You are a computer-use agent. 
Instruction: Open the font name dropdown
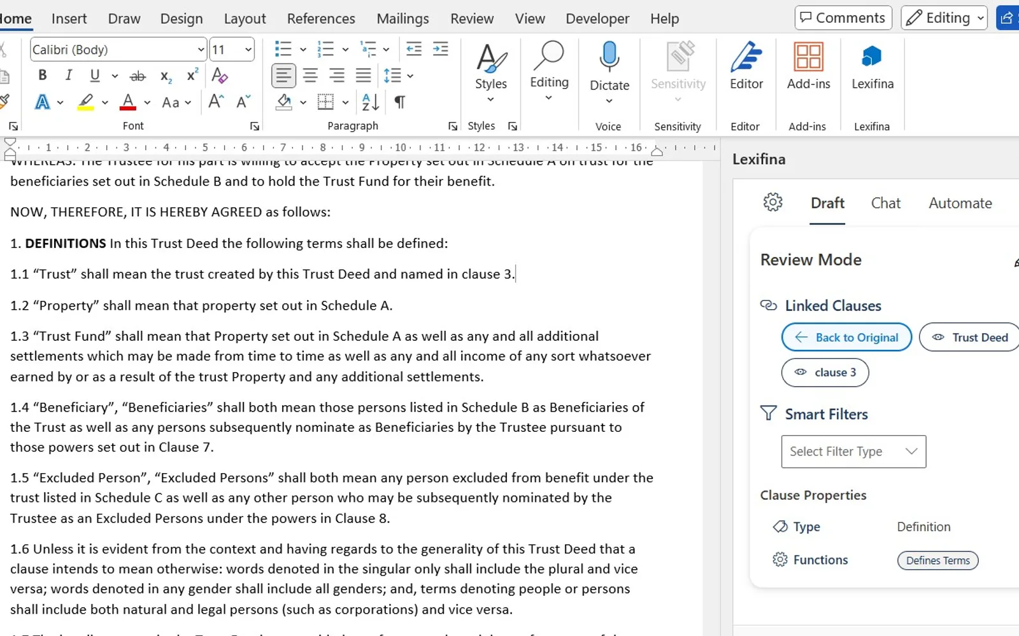201,50
